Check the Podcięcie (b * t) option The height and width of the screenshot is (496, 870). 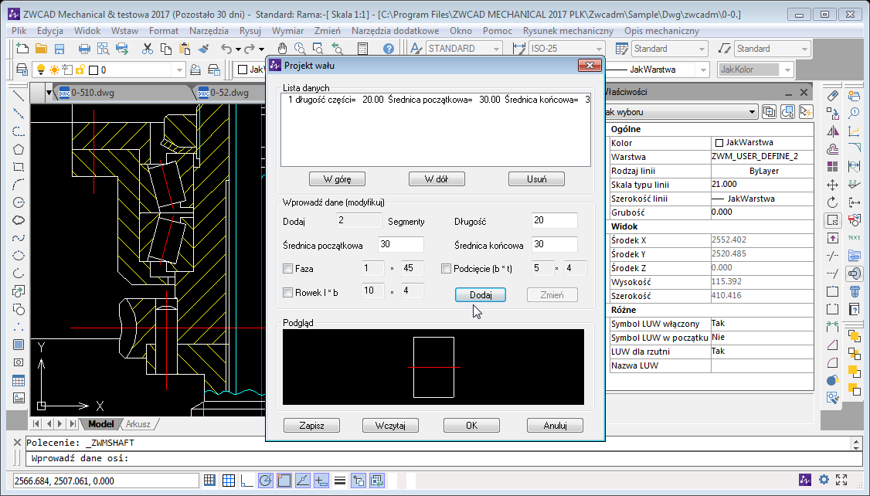tap(447, 269)
